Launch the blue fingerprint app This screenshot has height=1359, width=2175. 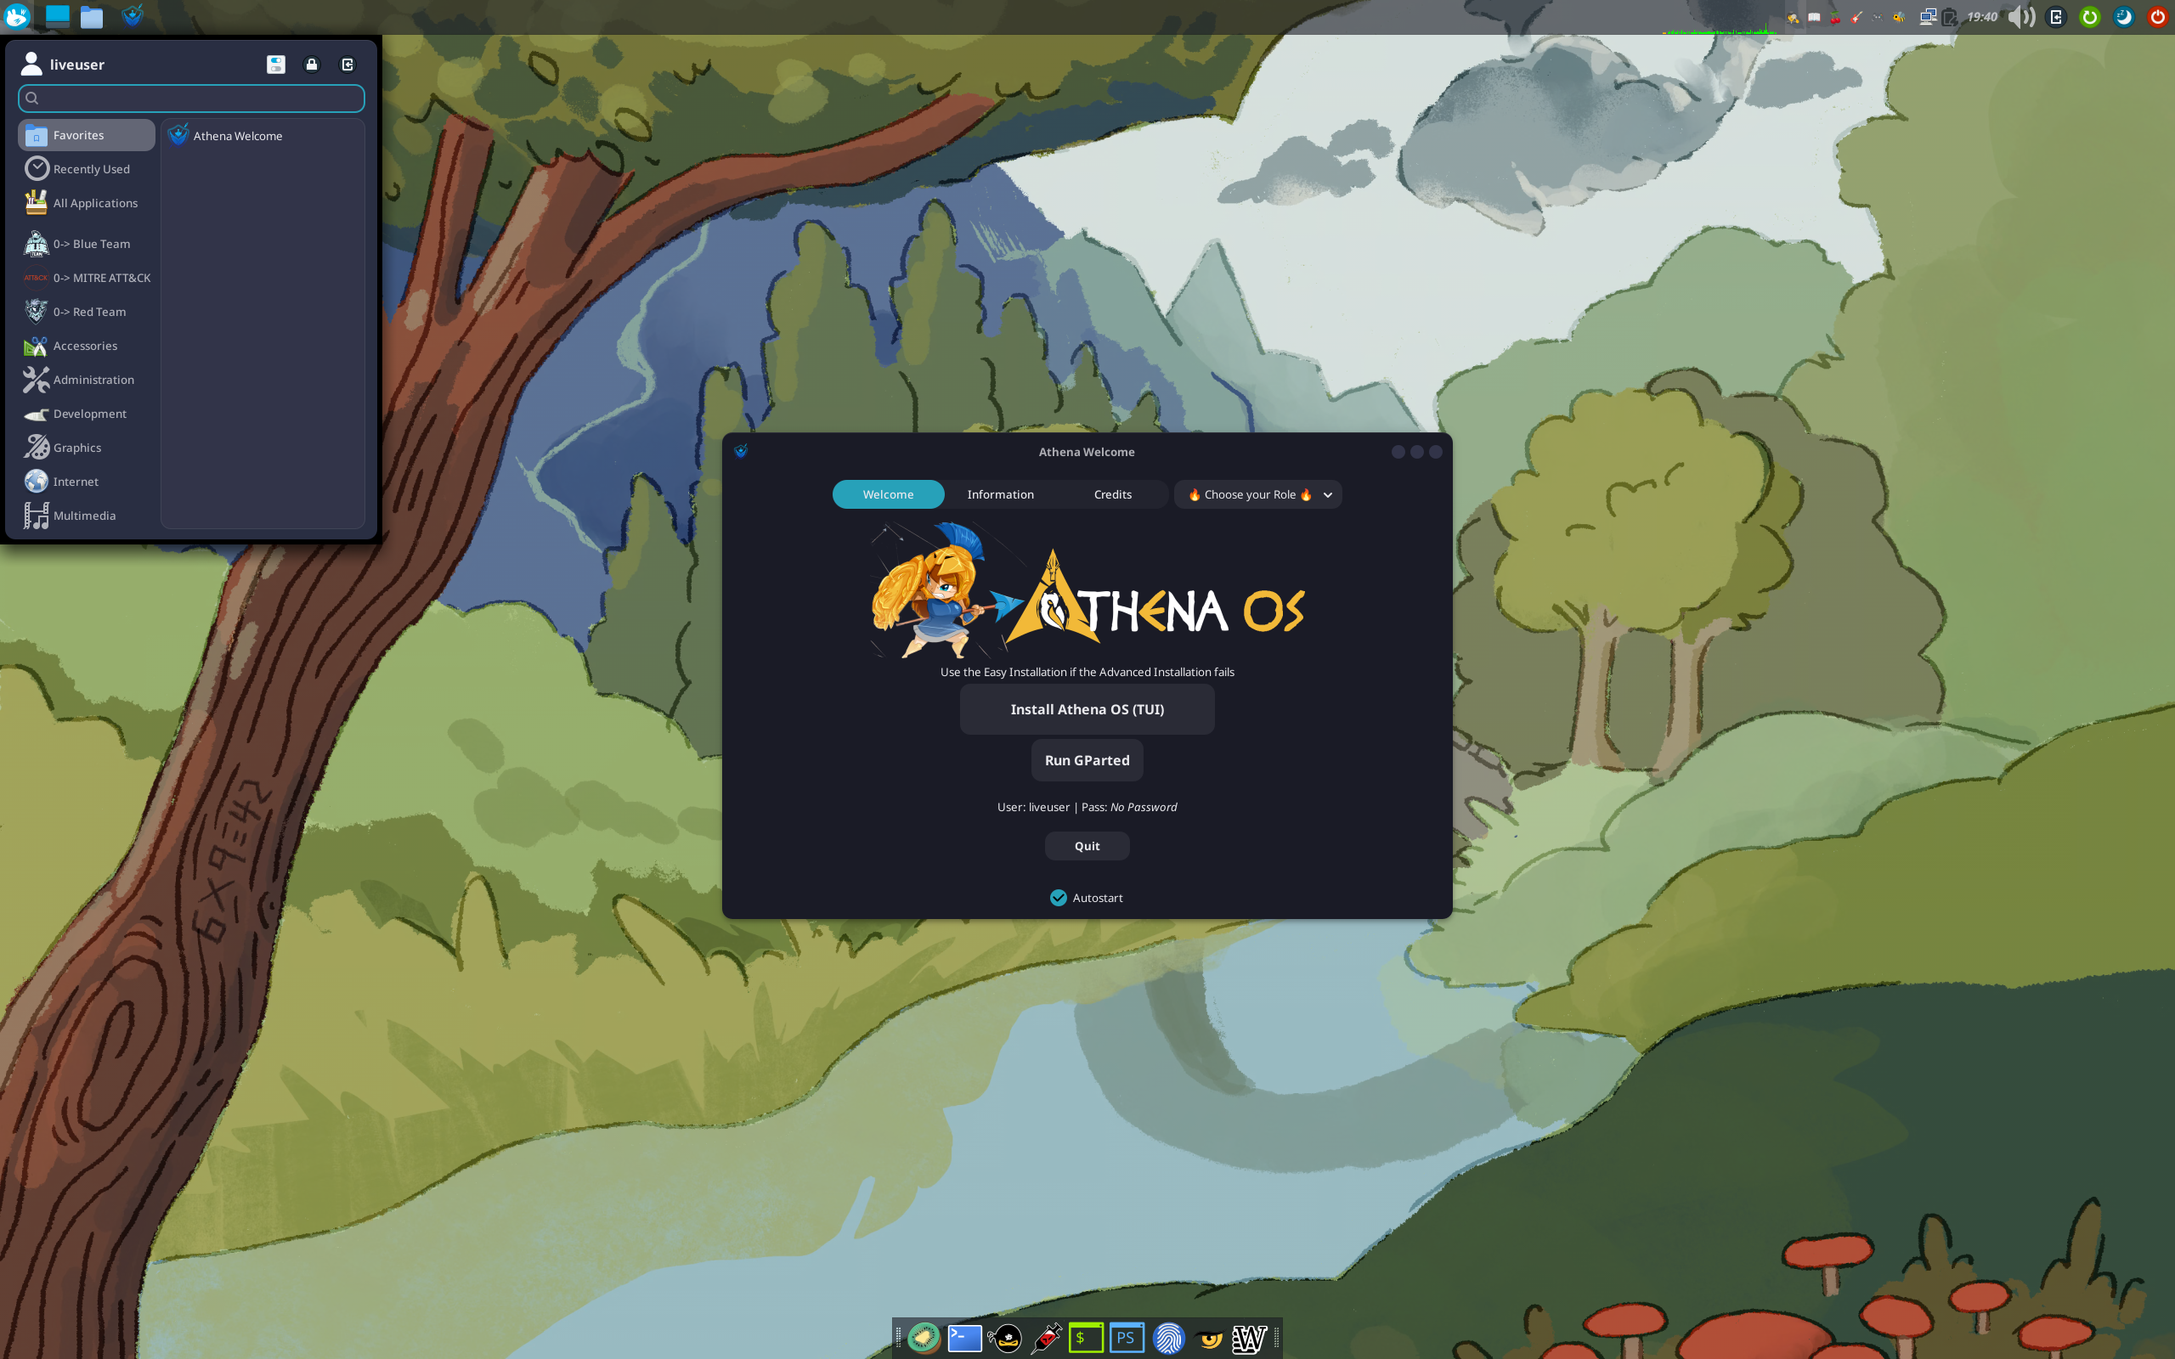[1167, 1339]
